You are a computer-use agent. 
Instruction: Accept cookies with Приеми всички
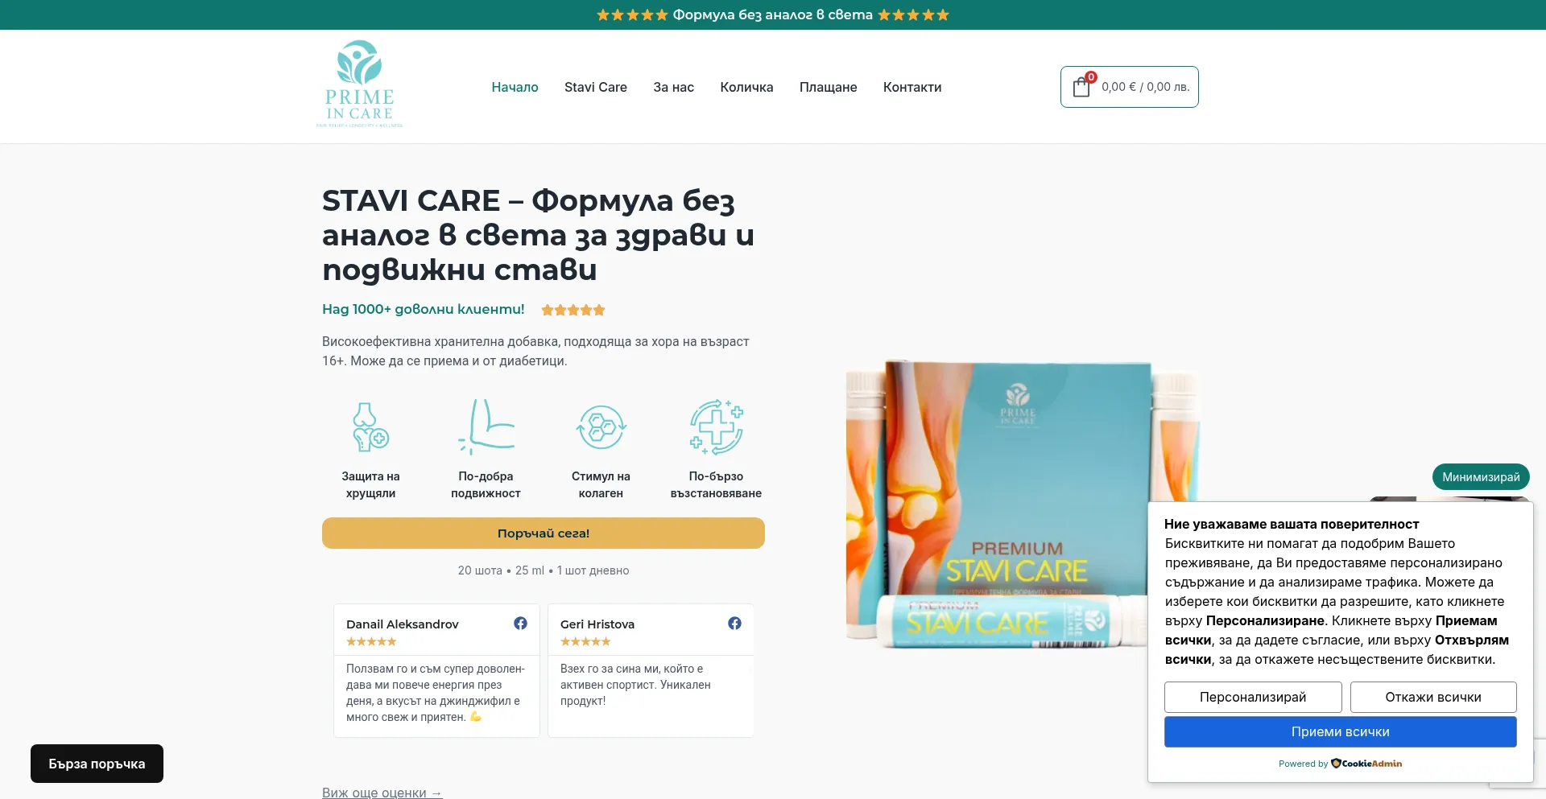click(x=1341, y=732)
